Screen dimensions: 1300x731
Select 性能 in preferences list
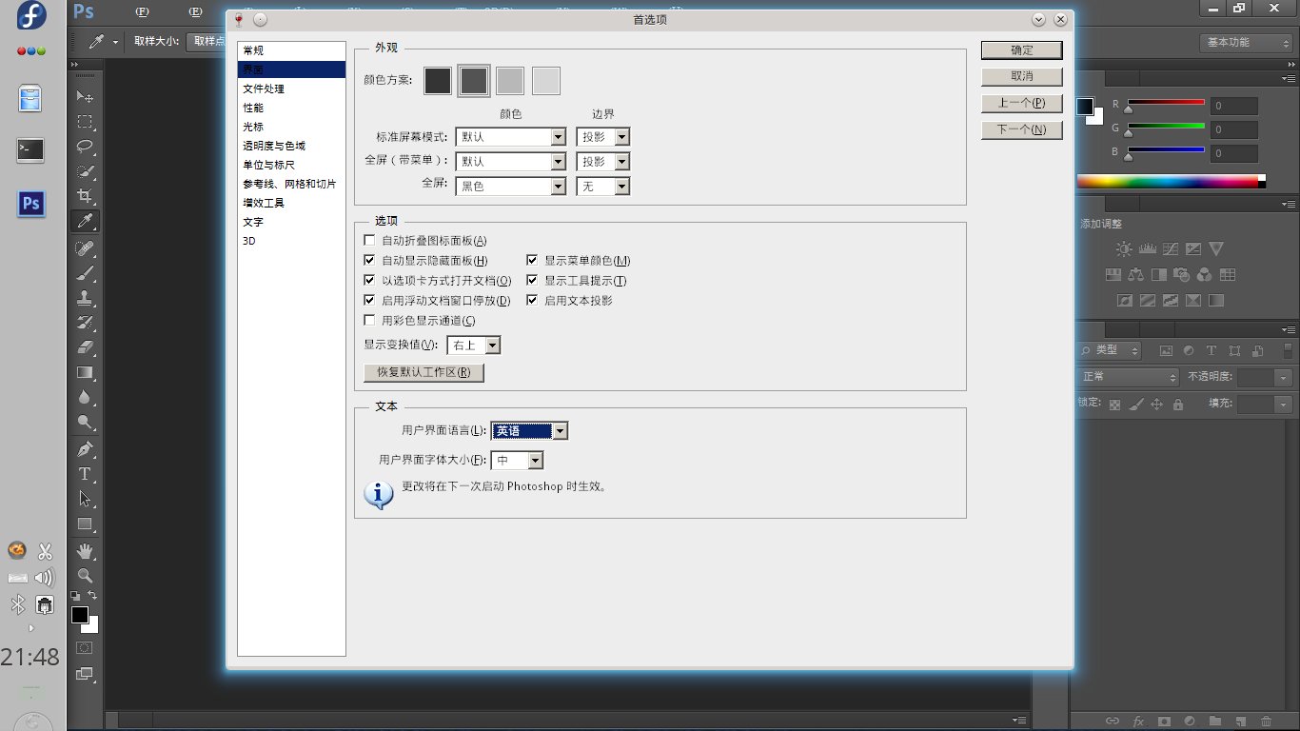pyautogui.click(x=291, y=108)
